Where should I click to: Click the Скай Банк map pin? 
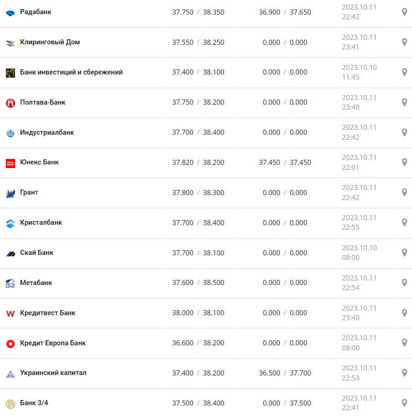pos(404,253)
